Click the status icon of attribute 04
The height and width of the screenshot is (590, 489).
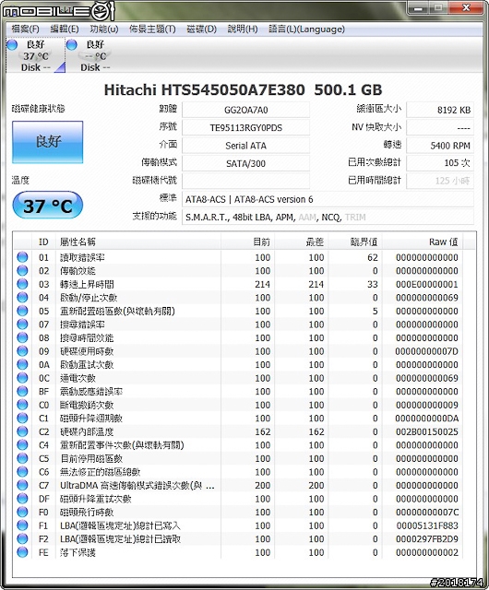point(22,297)
